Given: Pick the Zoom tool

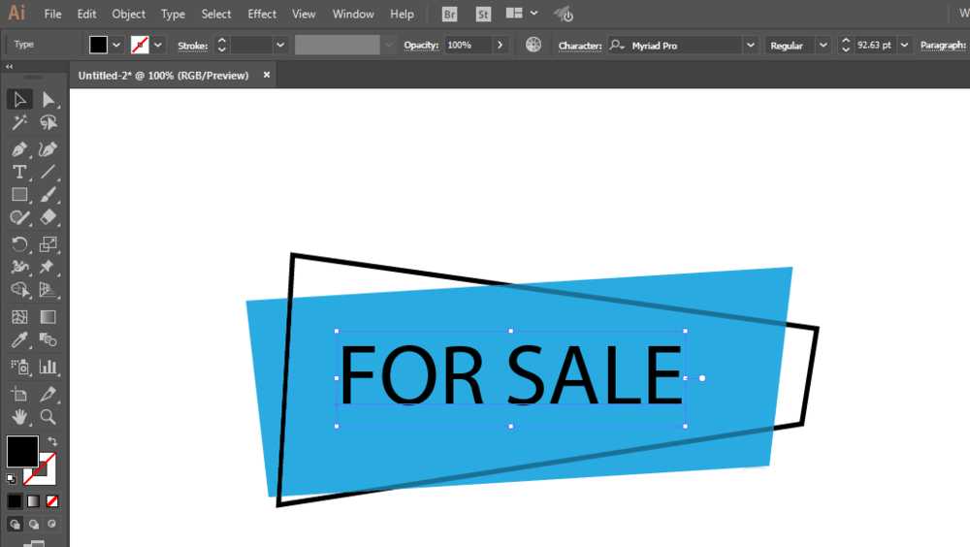Looking at the screenshot, I should tap(48, 417).
